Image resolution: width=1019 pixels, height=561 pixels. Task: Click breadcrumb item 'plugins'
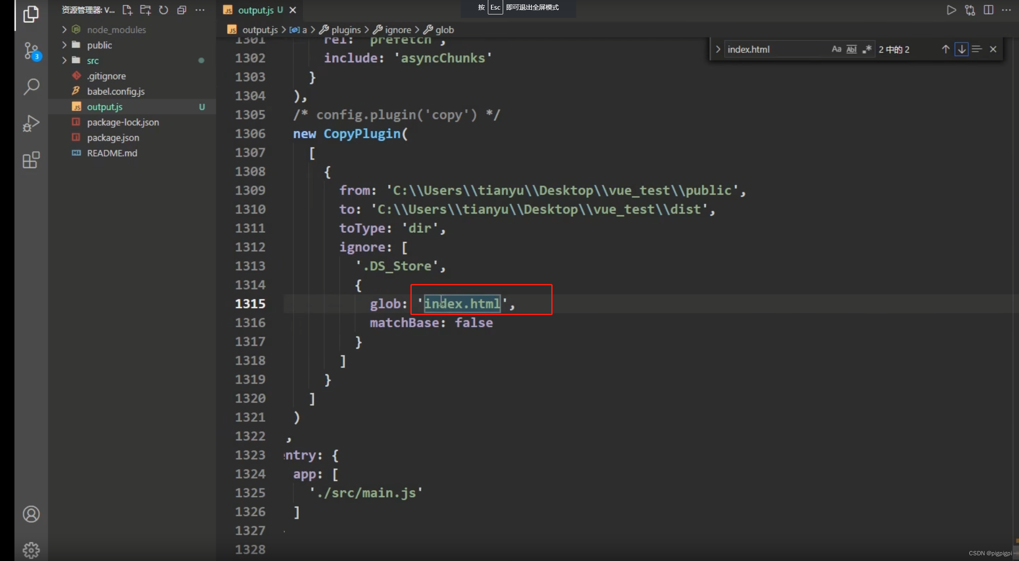[x=340, y=30]
